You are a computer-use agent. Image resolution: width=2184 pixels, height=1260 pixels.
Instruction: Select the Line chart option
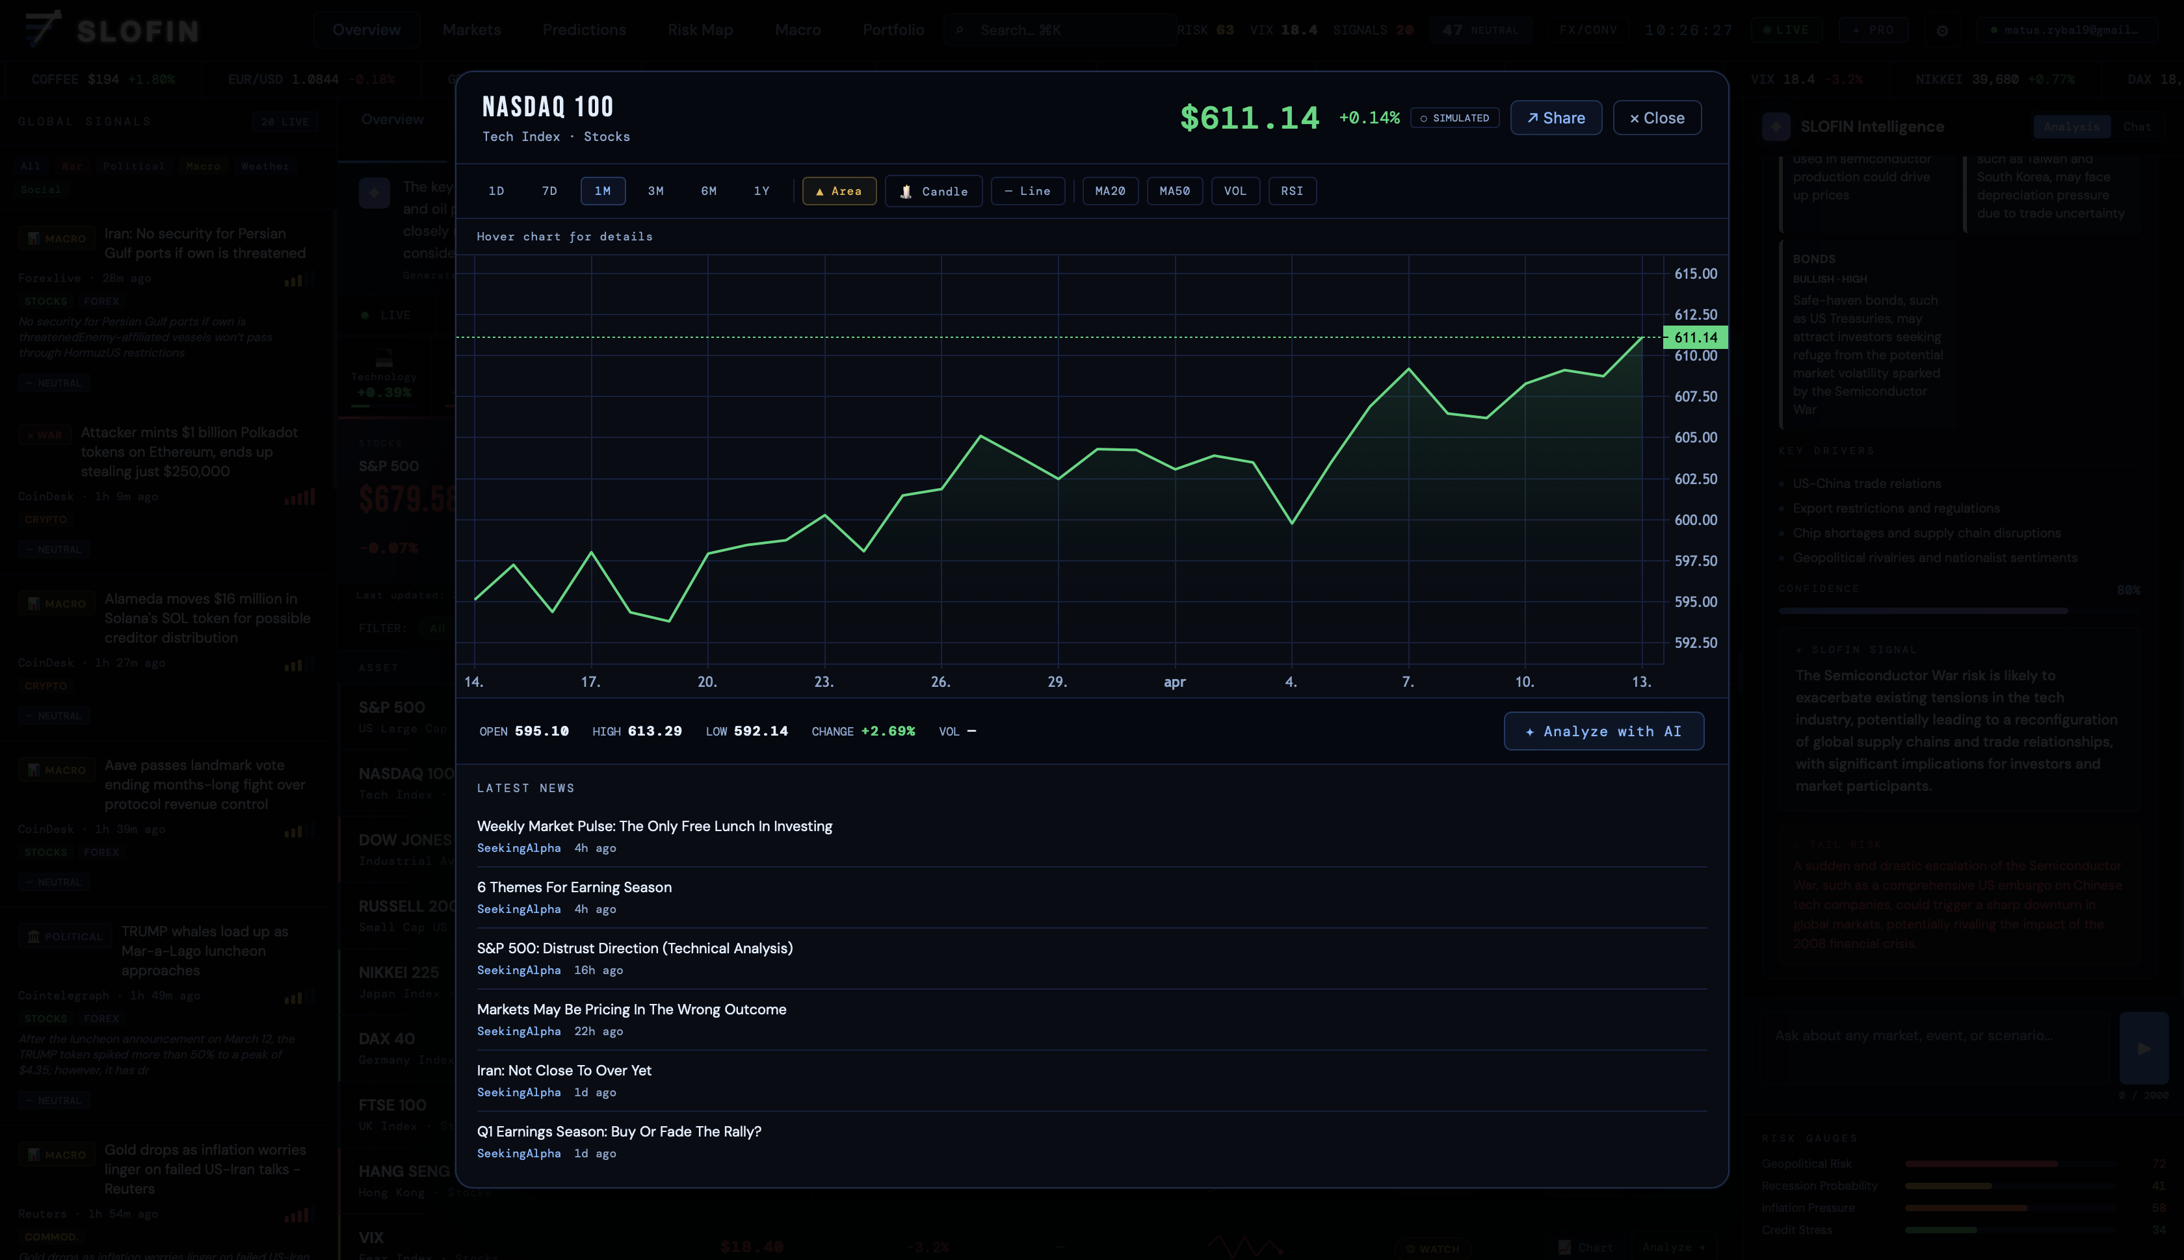[x=1027, y=191]
